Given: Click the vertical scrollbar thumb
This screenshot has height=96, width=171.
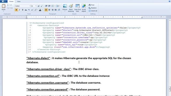Looking at the screenshot, I should coord(170,89).
